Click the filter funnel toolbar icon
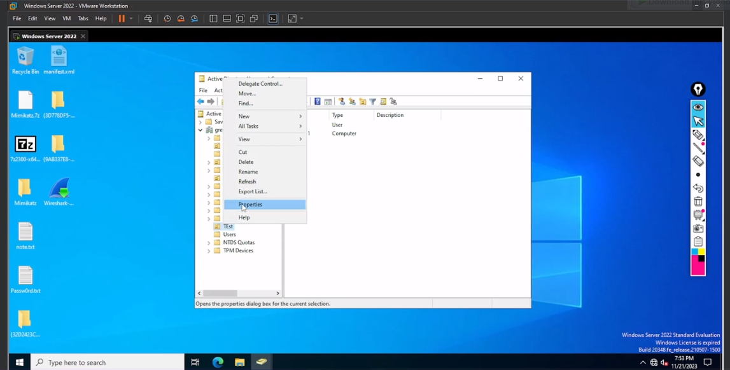 (372, 101)
